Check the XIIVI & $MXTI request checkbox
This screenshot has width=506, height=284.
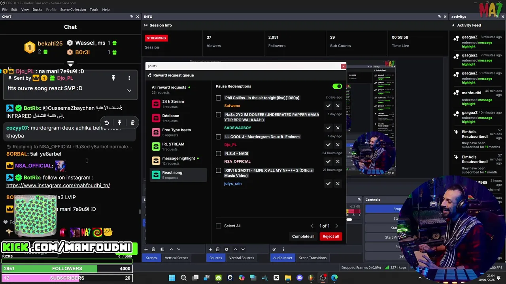coord(219,170)
